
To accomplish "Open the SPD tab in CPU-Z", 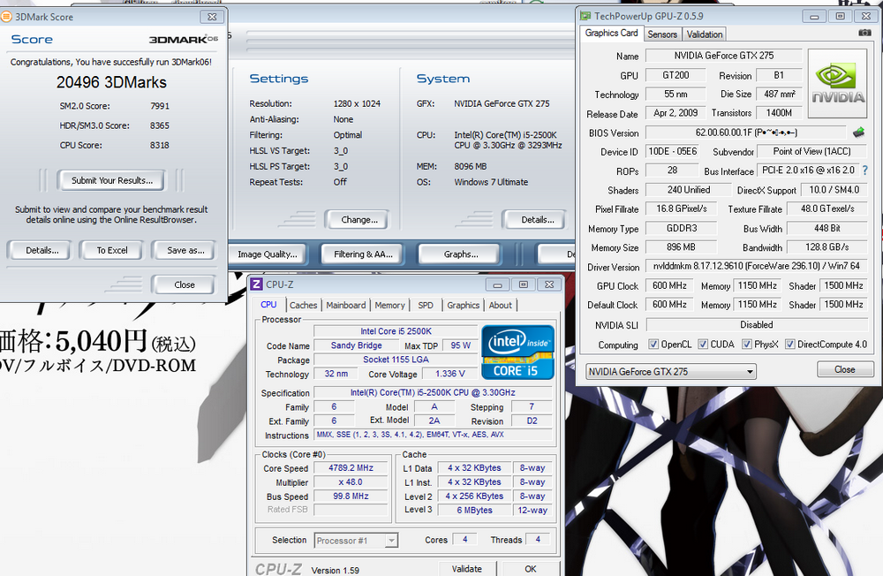I will [426, 305].
